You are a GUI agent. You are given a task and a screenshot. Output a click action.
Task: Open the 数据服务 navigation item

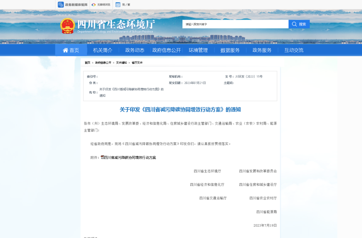click(230, 50)
